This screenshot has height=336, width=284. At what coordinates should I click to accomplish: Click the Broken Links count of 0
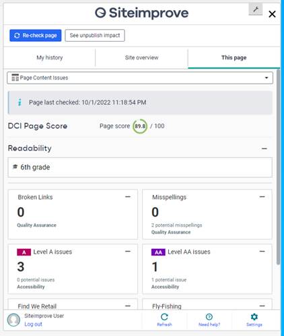coord(21,212)
